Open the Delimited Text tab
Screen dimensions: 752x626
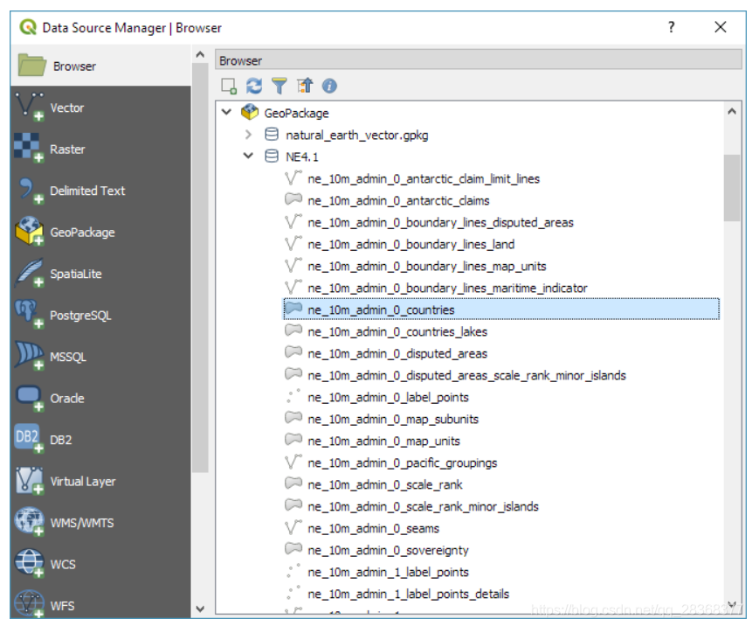[100, 191]
